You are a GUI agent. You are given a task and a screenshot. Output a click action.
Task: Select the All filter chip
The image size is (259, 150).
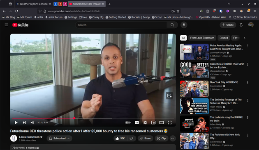pyautogui.click(x=183, y=38)
